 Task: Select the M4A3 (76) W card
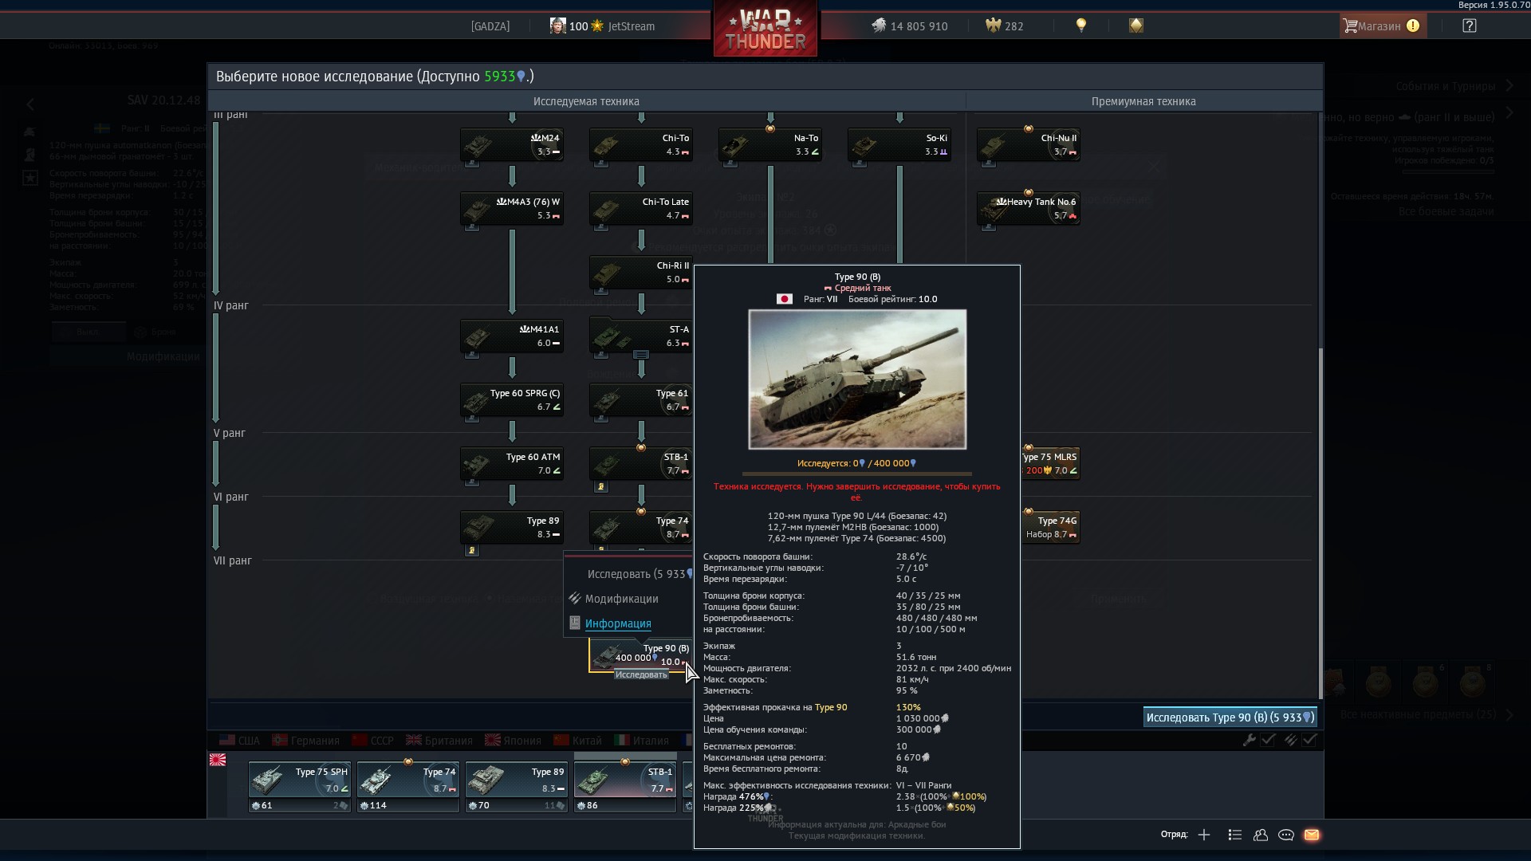[x=512, y=209]
